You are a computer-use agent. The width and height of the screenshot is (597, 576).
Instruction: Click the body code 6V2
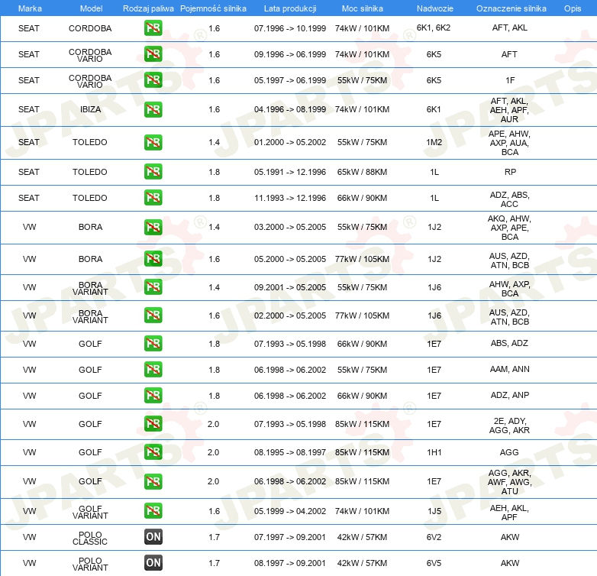(x=434, y=537)
